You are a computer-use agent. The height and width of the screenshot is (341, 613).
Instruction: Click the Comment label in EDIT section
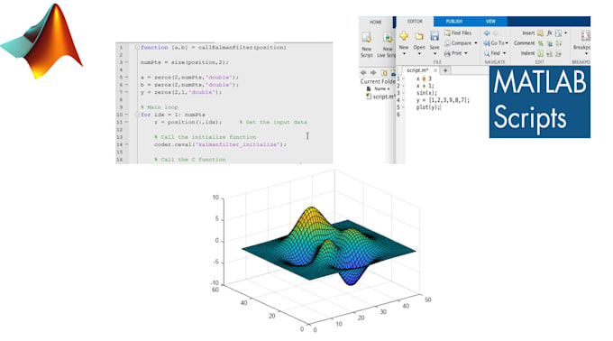click(525, 43)
